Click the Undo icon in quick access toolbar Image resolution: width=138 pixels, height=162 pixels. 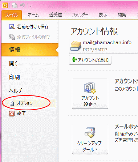click(23, 5)
